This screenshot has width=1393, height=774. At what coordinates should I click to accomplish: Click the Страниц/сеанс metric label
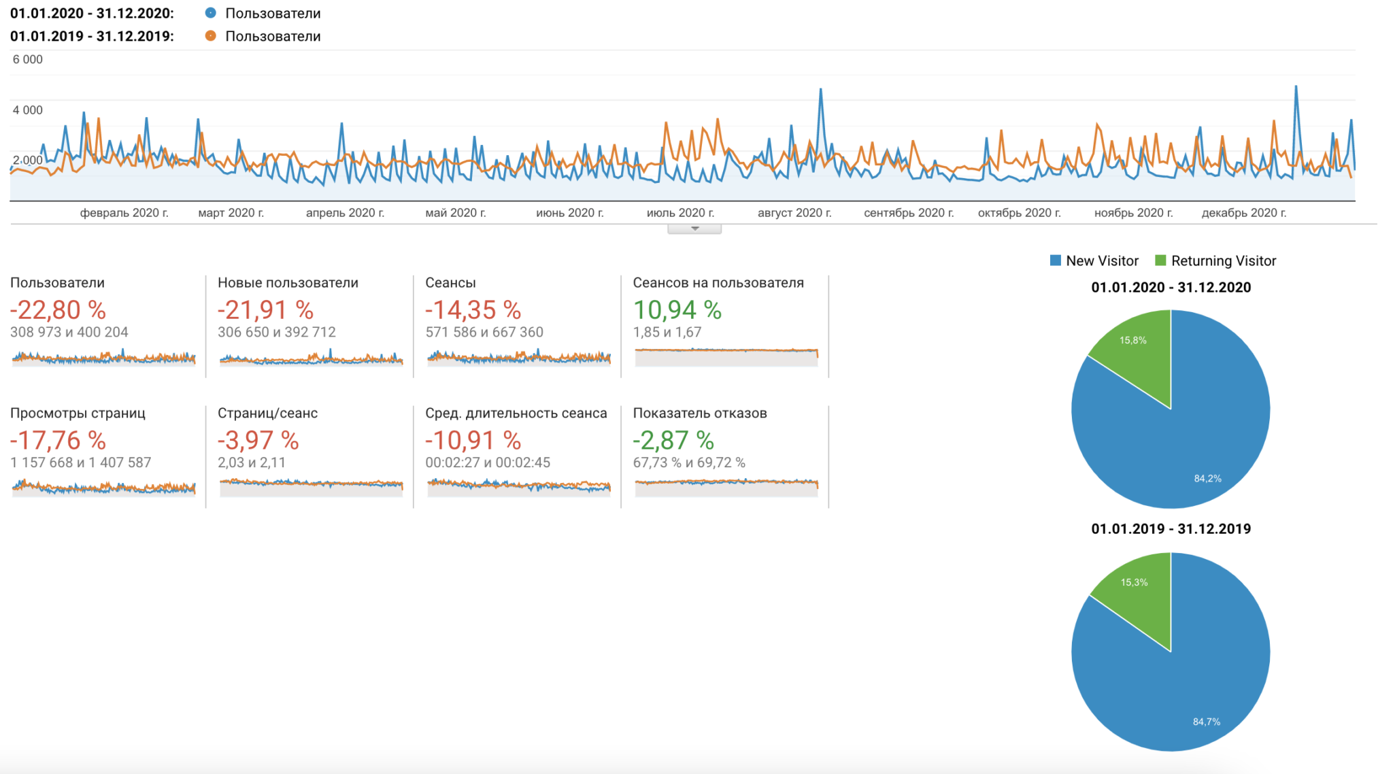point(267,413)
